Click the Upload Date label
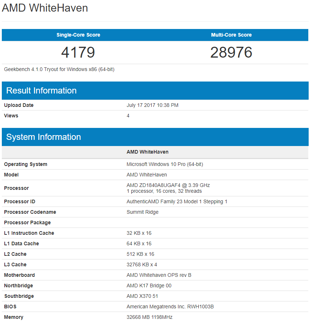 point(18,105)
